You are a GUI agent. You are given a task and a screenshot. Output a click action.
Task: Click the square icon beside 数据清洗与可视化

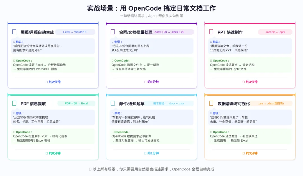[x=211, y=103]
